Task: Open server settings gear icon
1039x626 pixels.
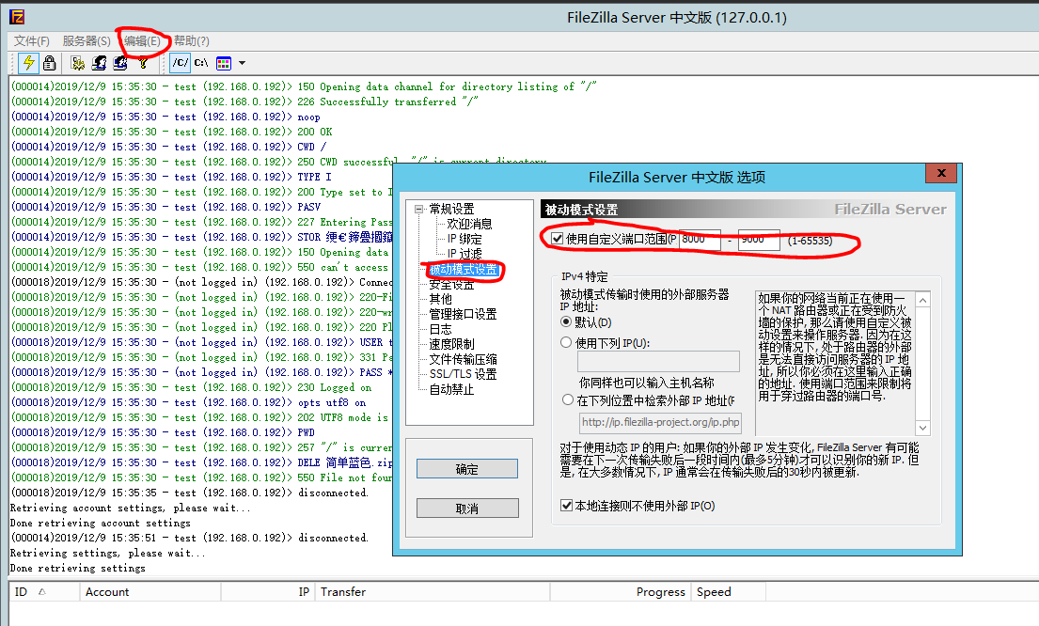Action: pos(77,63)
